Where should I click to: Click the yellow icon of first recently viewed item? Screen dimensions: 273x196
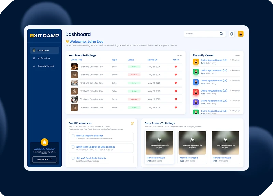196,62
